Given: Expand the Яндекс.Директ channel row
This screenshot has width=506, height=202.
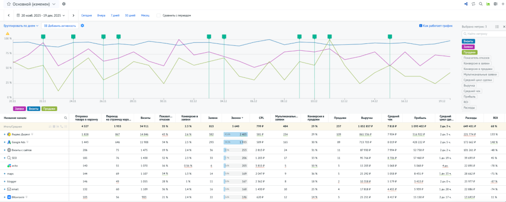Looking at the screenshot, I should 4,134.
